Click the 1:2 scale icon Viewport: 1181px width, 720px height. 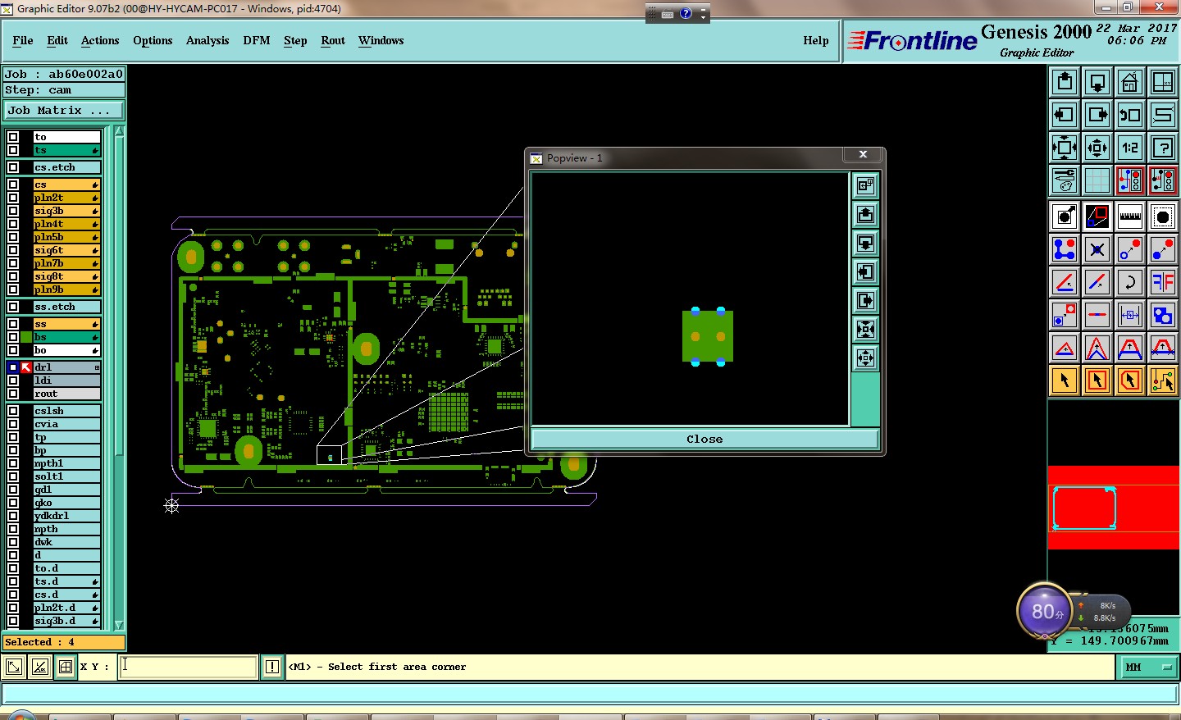tap(1130, 148)
